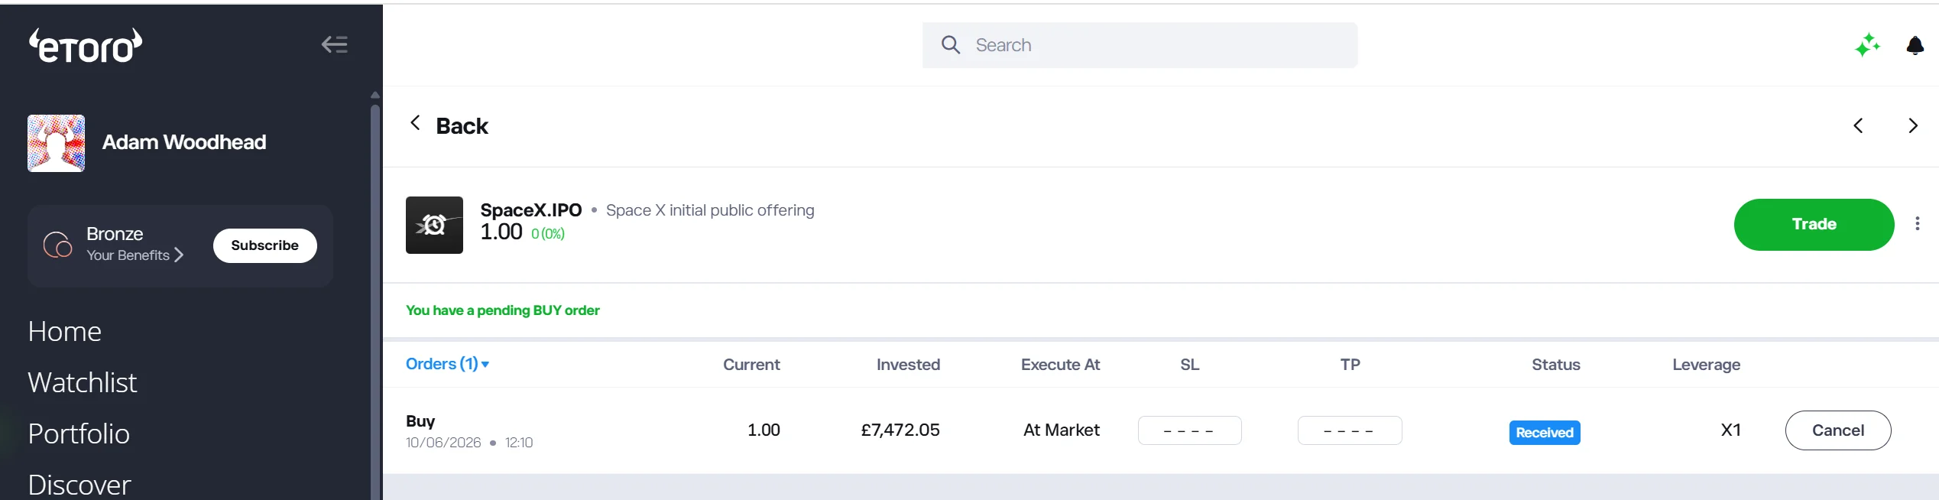
Task: Open notifications bell icon
Action: click(1915, 46)
